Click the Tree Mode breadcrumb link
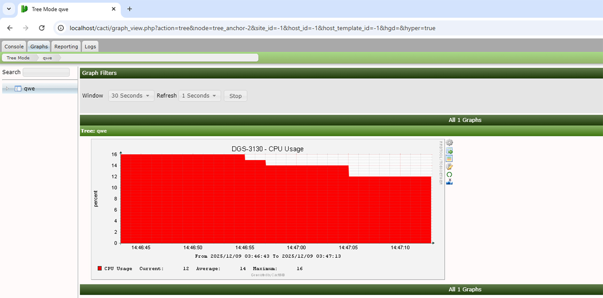603x298 pixels. [18, 58]
